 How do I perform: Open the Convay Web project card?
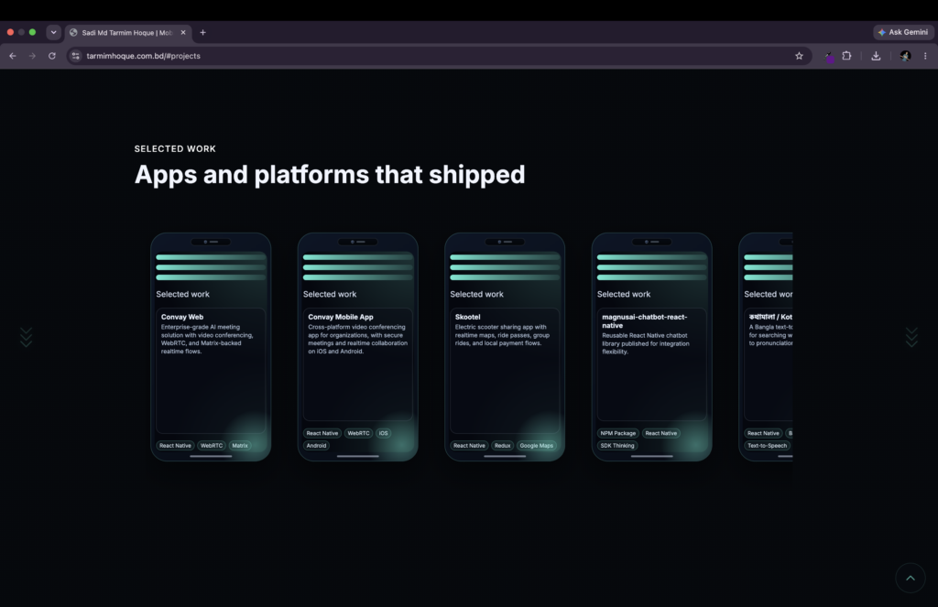(x=211, y=347)
